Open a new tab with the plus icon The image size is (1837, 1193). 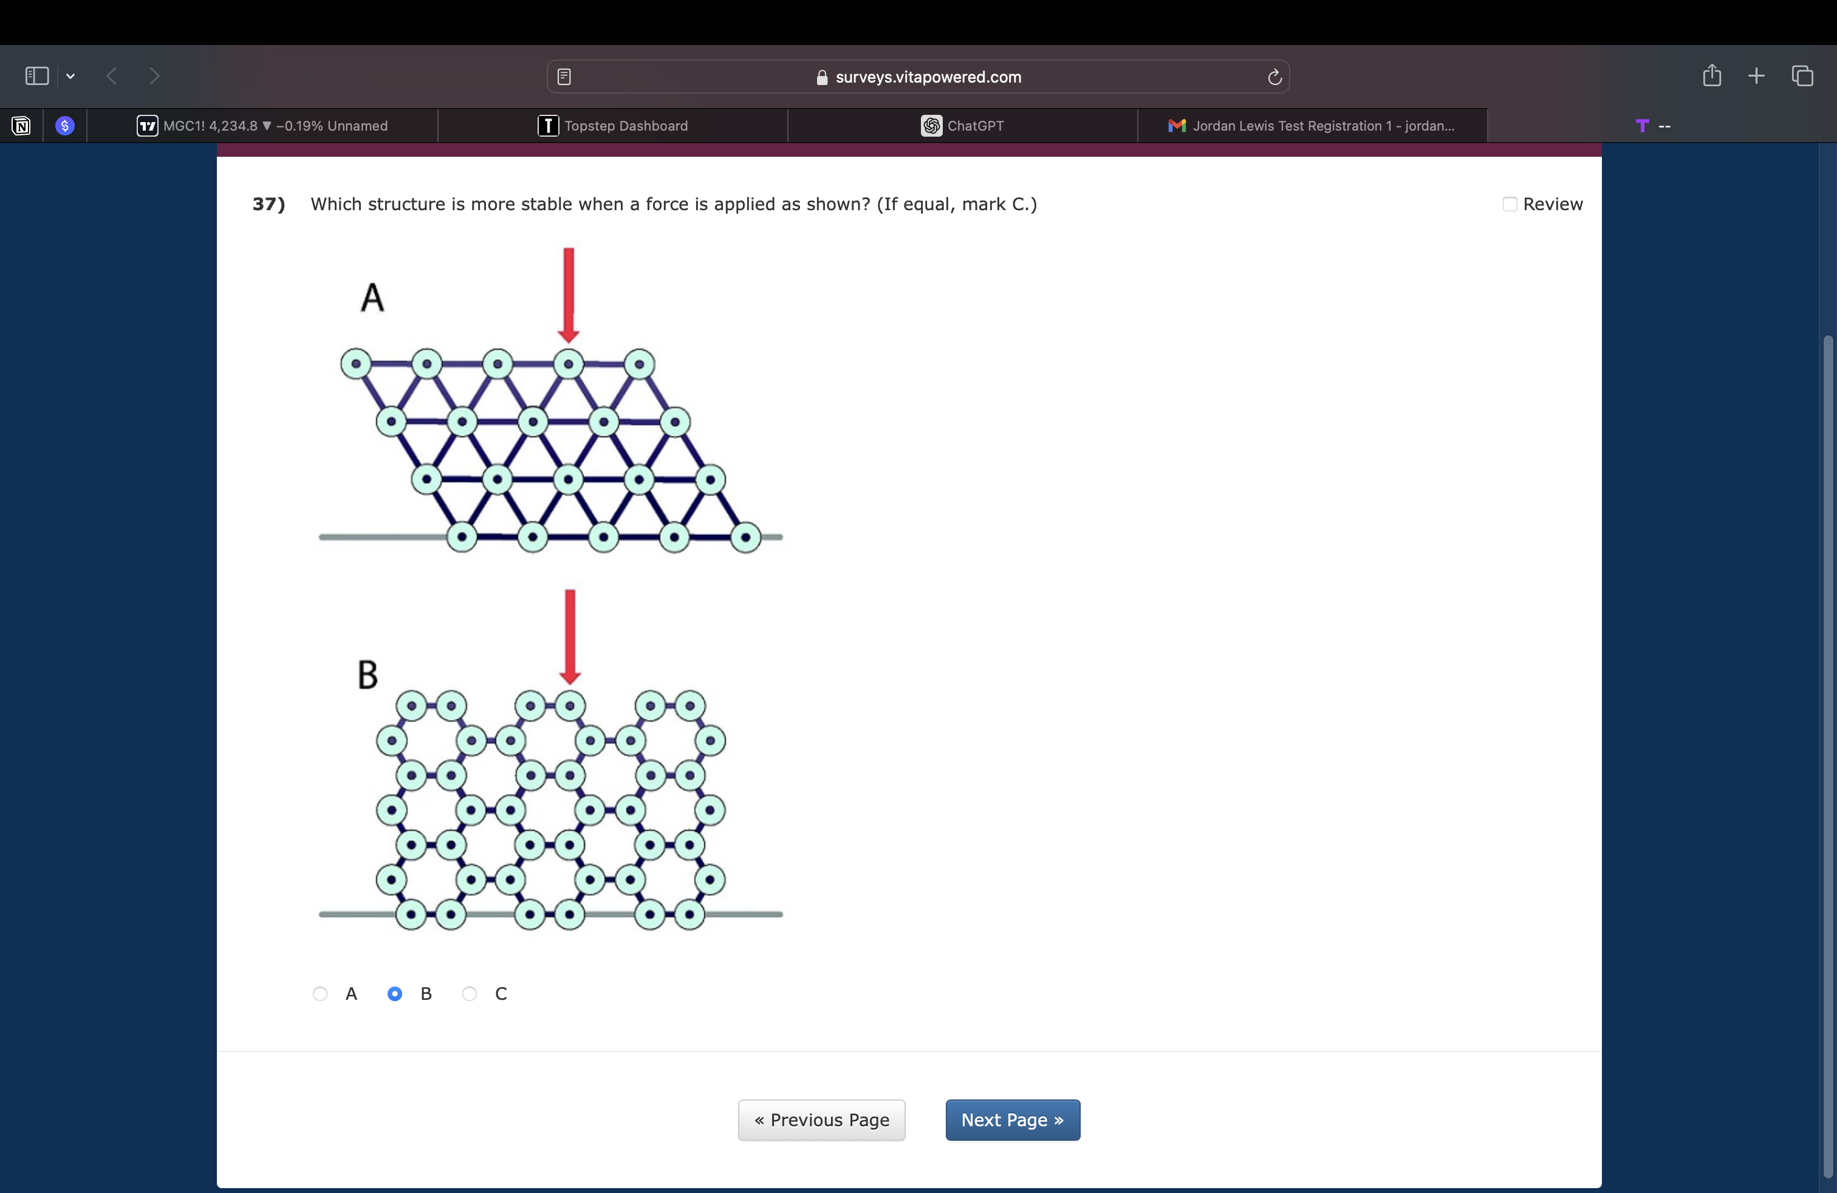(x=1756, y=75)
